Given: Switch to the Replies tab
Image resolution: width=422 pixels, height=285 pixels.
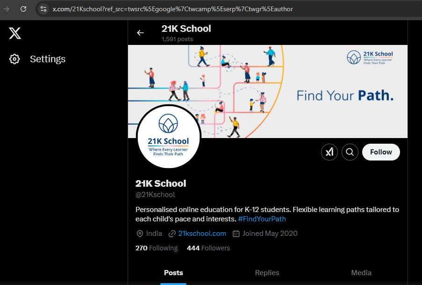Looking at the screenshot, I should (x=267, y=273).
